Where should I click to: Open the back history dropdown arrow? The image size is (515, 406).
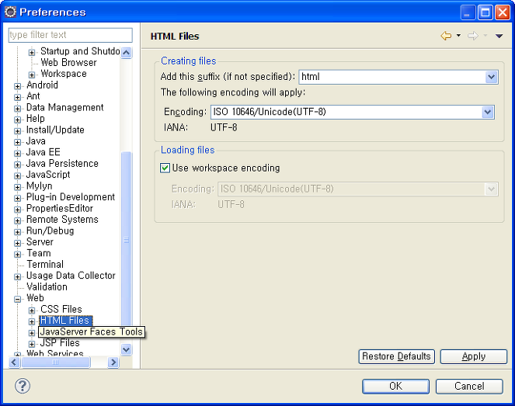coord(458,36)
